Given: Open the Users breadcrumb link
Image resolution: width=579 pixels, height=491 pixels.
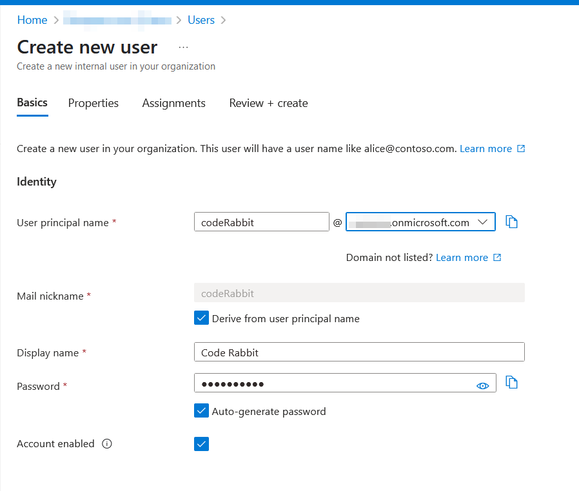Looking at the screenshot, I should (x=201, y=20).
